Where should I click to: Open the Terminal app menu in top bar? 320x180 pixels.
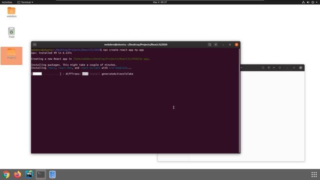coord(25,2)
